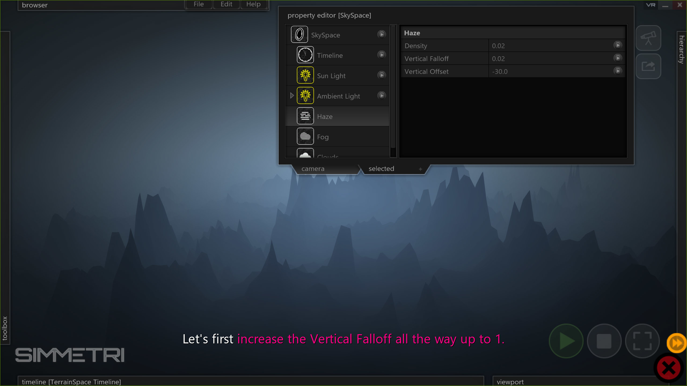Open the telescope viewer icon on the right
687x386 pixels.
pyautogui.click(x=648, y=38)
